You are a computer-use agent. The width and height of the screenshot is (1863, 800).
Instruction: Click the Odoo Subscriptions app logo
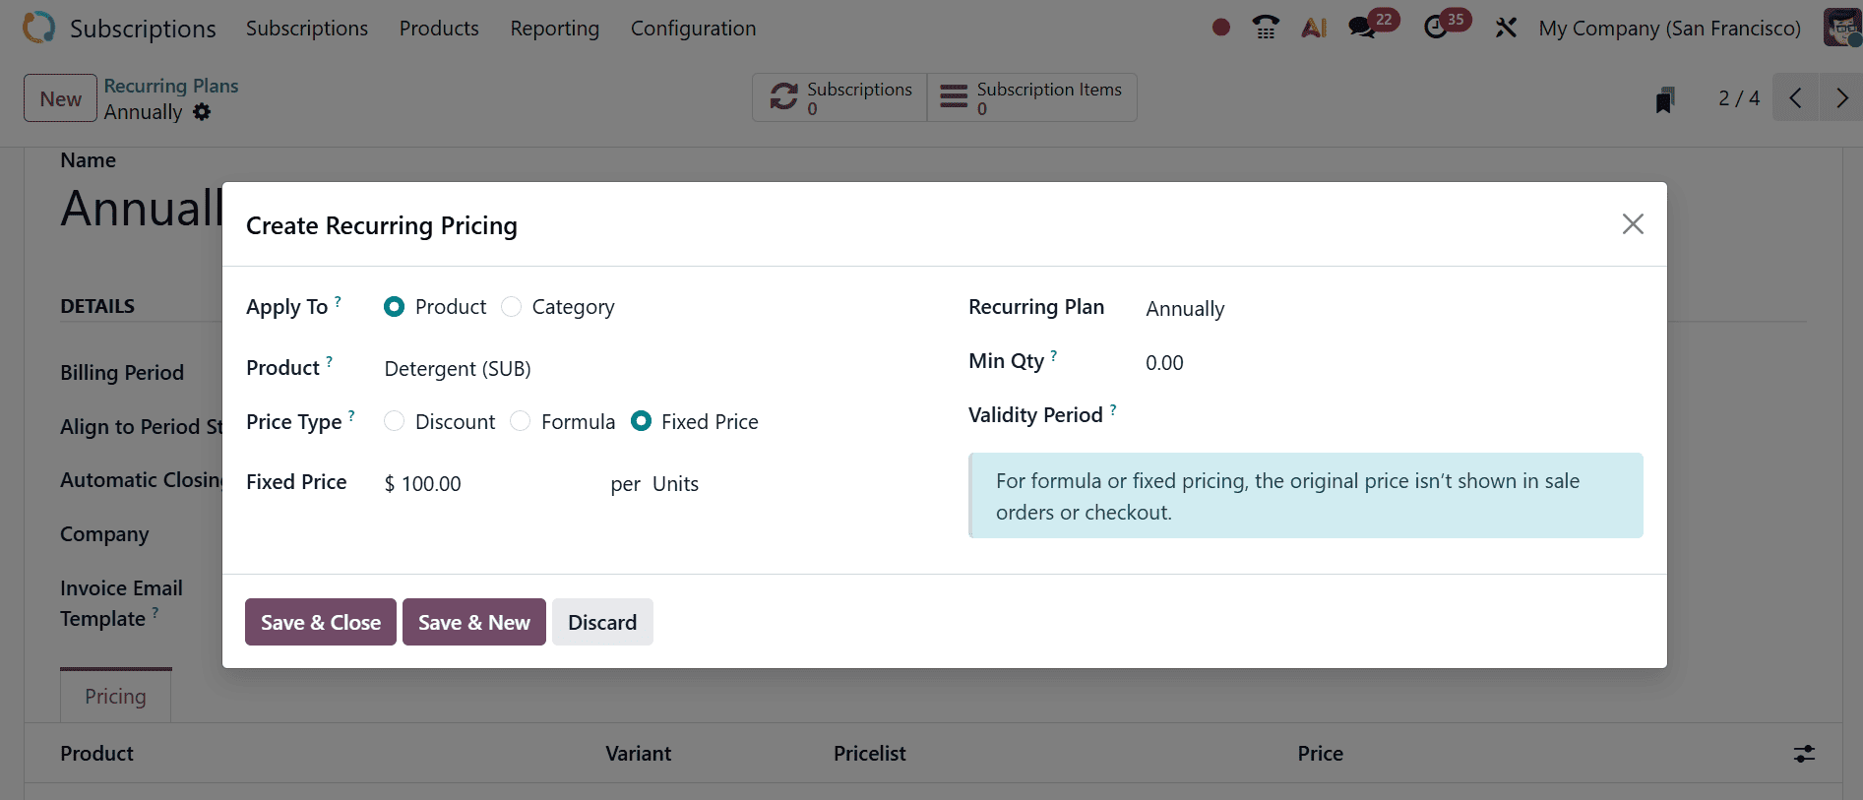[x=39, y=28]
